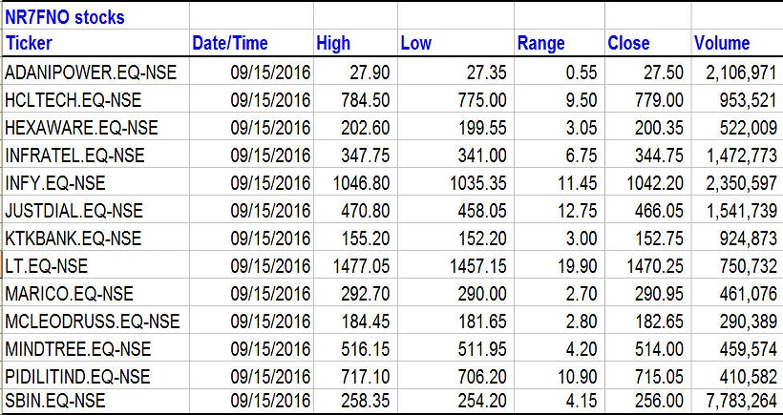Click SBIN.EQ-NSE volume cell 7,783,264
The image size is (783, 415).
point(735,402)
